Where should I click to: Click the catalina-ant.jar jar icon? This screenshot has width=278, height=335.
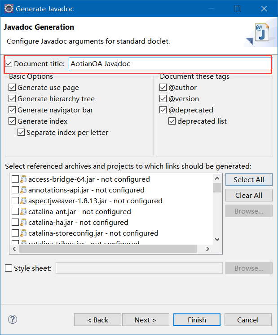[x=23, y=211]
